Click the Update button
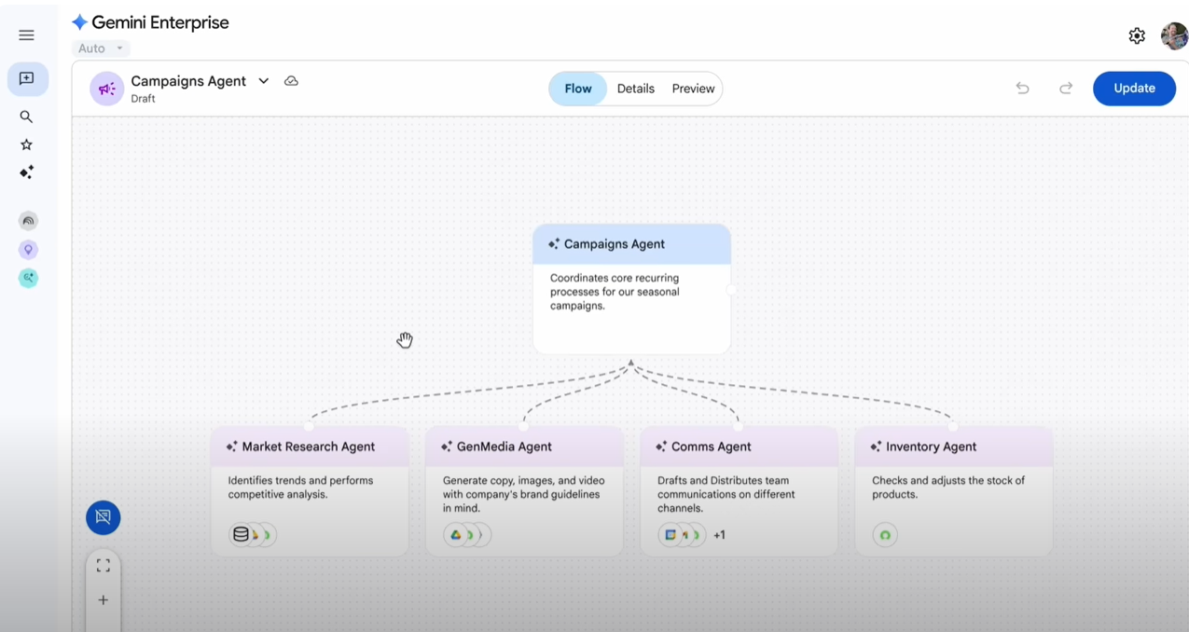Screen dimensions: 1189x632 (1134, 88)
